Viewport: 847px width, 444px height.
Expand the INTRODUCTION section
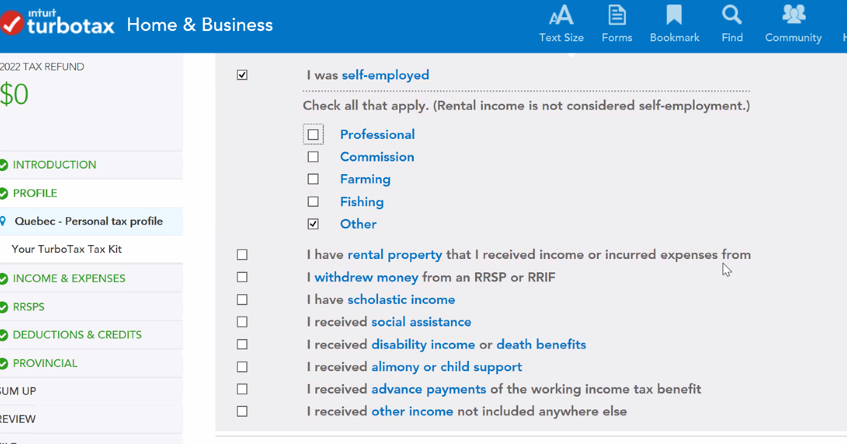coord(54,165)
